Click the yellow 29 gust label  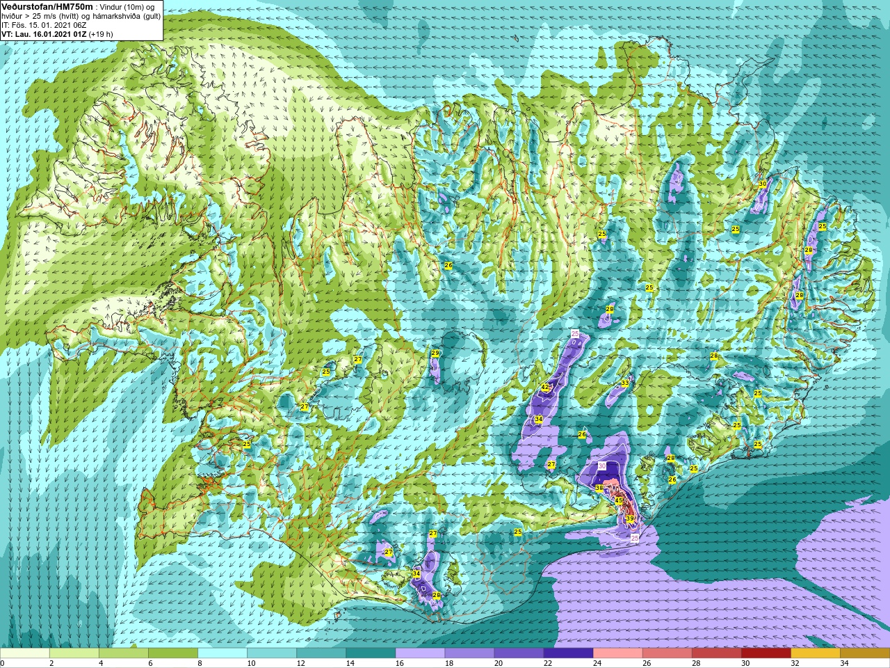(435, 353)
